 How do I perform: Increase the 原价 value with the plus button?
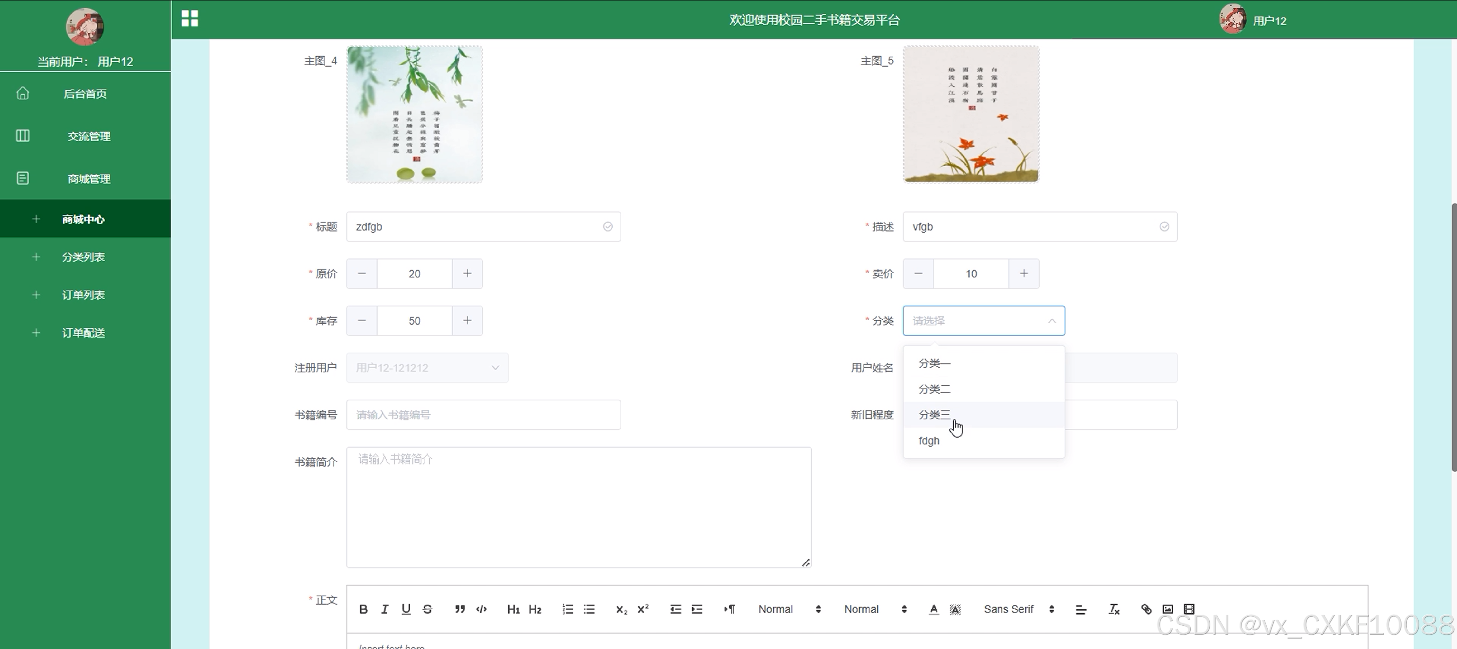467,274
